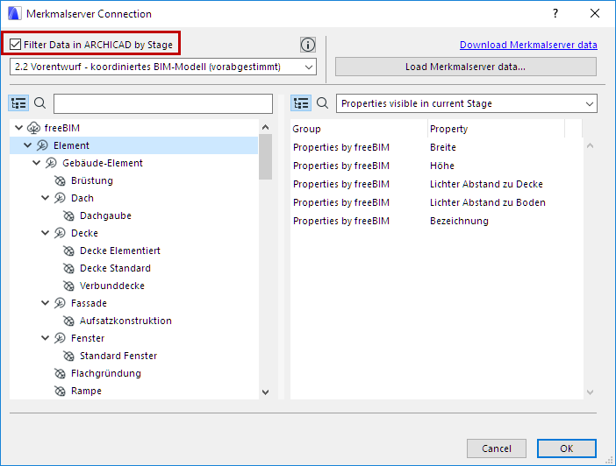Click the Dachgaube leaf icon

(68, 215)
